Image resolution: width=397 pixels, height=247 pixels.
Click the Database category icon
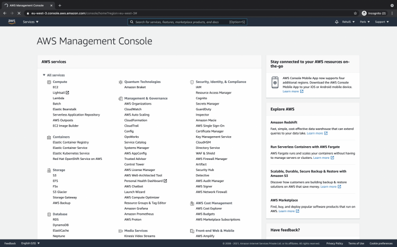tap(49, 214)
